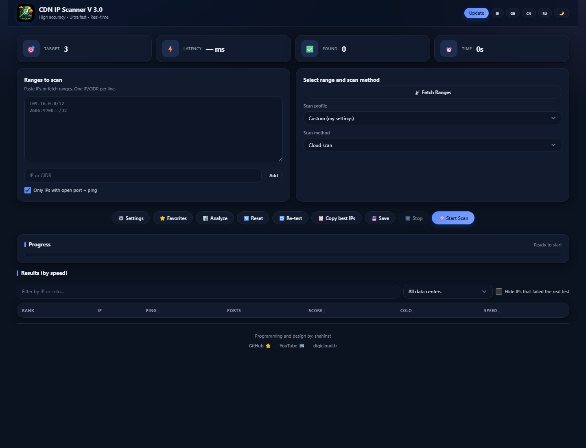Click the CDN IP Scanner logo icon

(26, 13)
